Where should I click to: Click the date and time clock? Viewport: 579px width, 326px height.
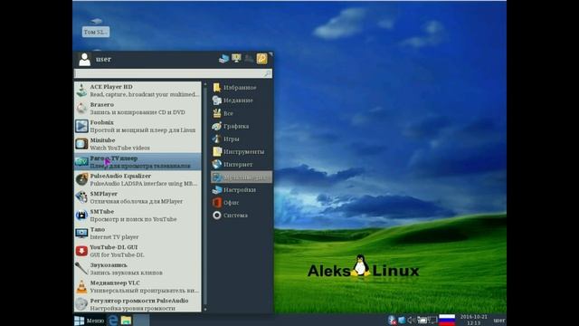point(473,320)
